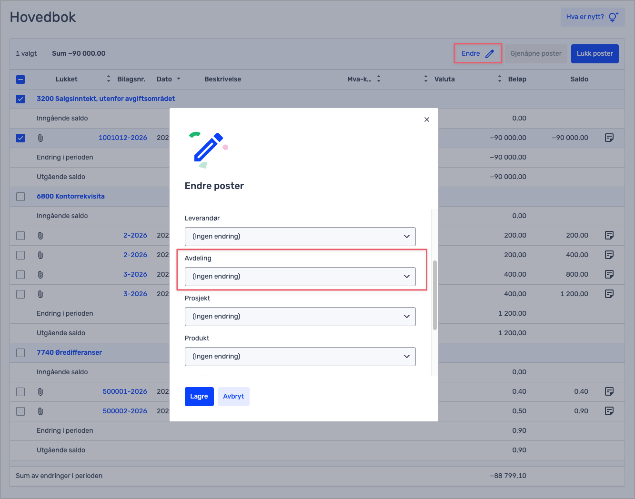The height and width of the screenshot is (499, 635).
Task: Open attachment paperclip for voucher 500002-2026
Action: tap(40, 411)
